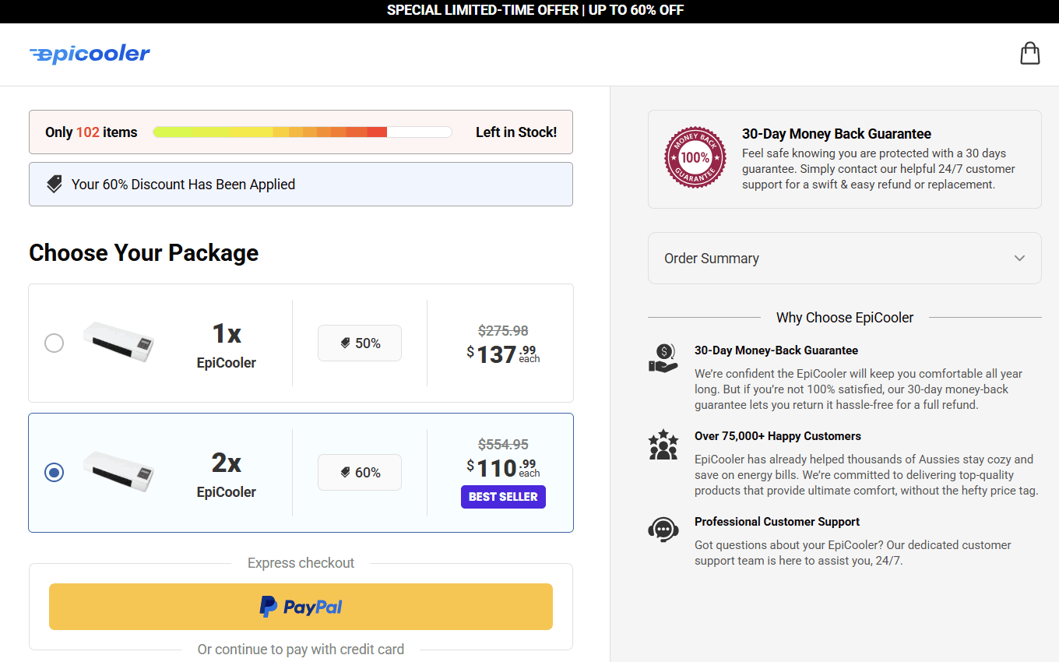Click the 2x EpiCooler product image
1059x662 pixels.
tap(119, 471)
